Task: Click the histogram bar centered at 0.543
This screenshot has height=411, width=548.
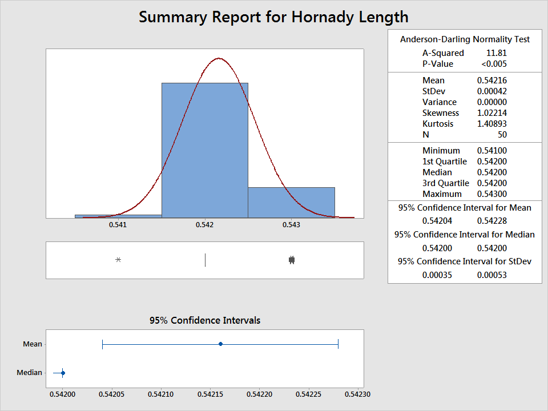Action: [292, 203]
